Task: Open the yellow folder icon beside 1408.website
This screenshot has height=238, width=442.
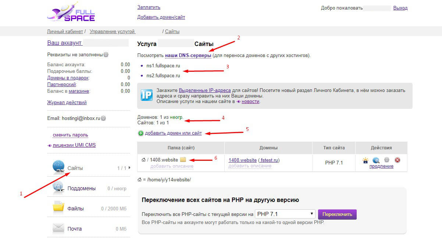Action: [183, 160]
